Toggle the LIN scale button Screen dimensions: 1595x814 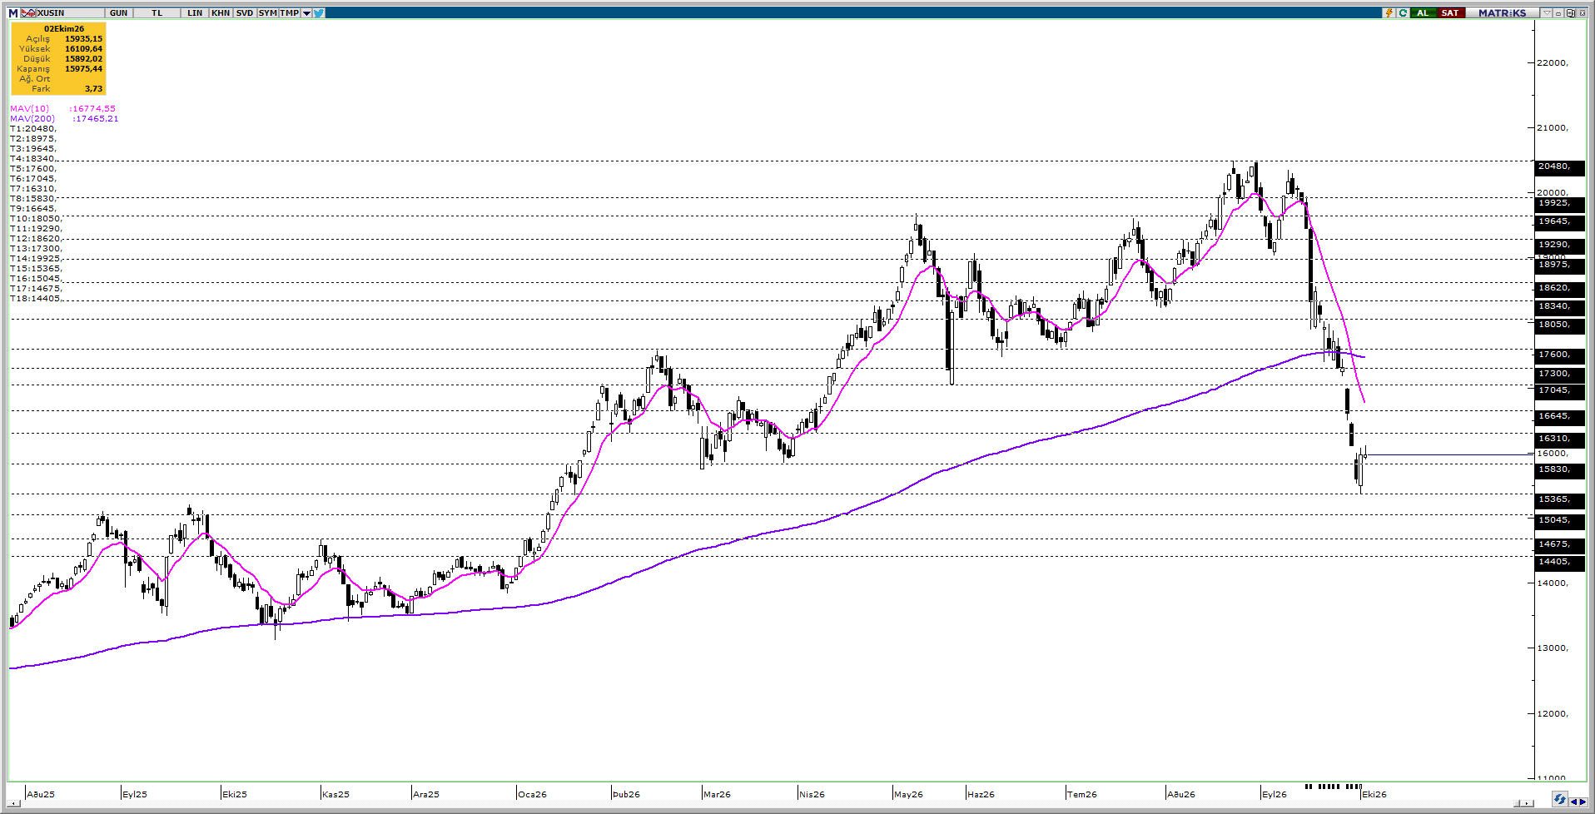click(x=195, y=13)
